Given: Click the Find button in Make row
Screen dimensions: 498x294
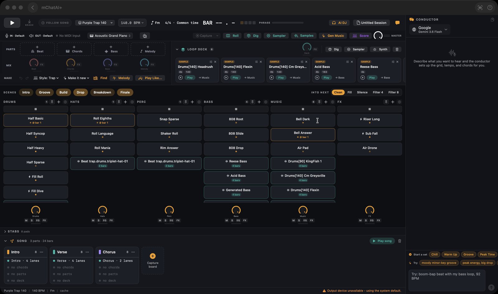Looking at the screenshot, I should [100, 78].
